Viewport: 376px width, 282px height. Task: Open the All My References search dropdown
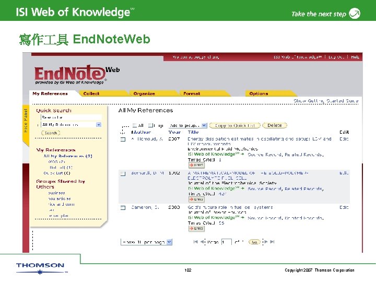click(72, 125)
